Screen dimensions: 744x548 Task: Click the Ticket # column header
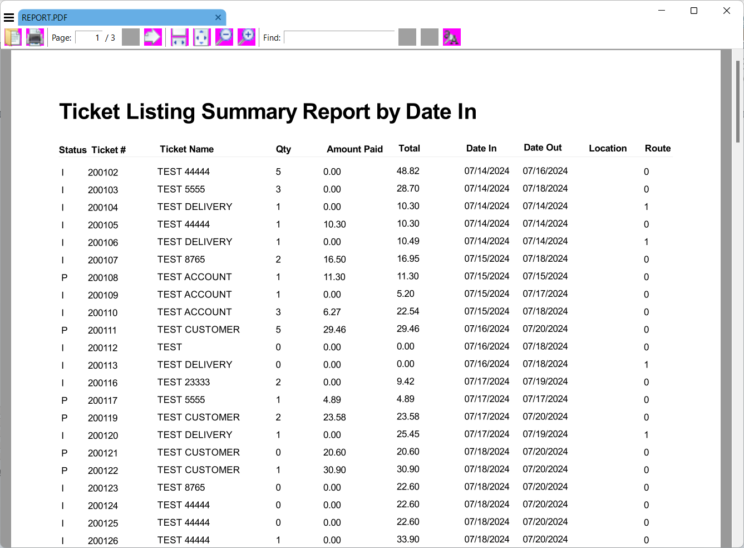click(109, 150)
